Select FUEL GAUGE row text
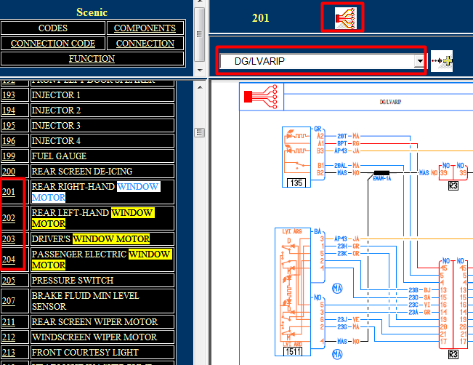 (x=59, y=156)
